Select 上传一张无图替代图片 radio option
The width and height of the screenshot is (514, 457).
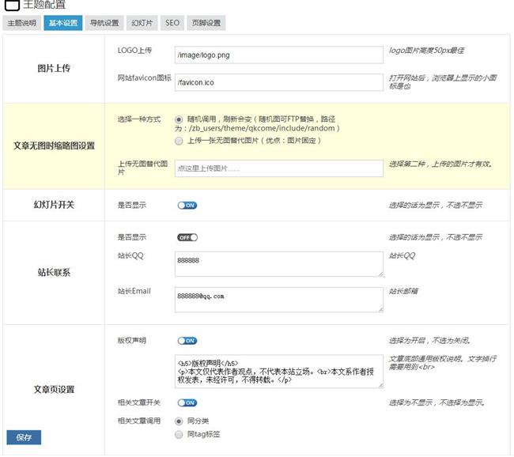coord(179,141)
